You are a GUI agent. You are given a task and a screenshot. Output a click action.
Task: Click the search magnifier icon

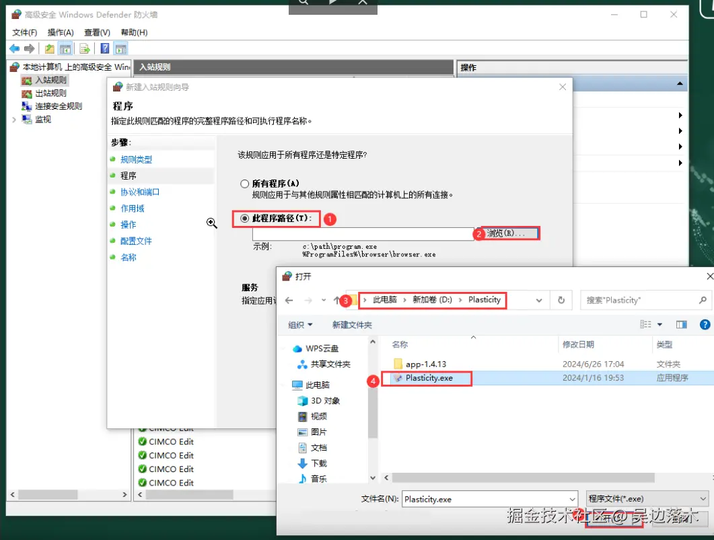703,300
